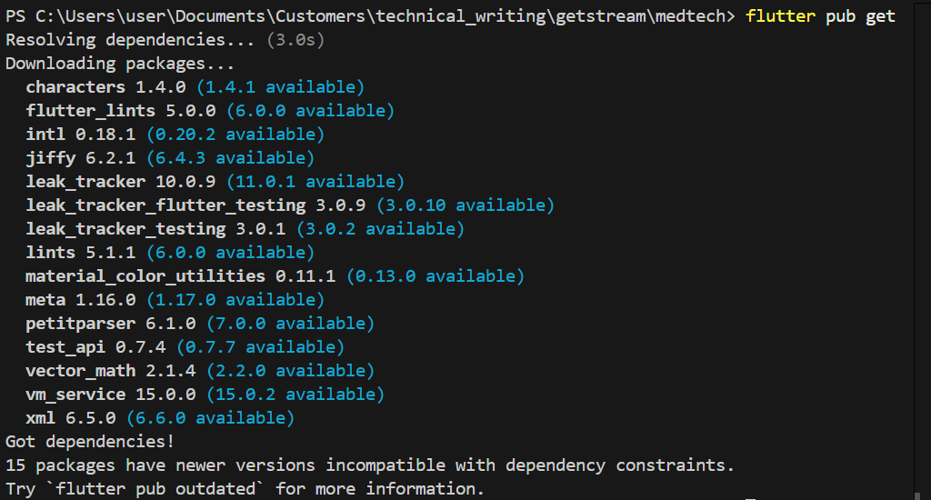Click the 'vm_service' package name
The width and height of the screenshot is (931, 500).
(75, 395)
